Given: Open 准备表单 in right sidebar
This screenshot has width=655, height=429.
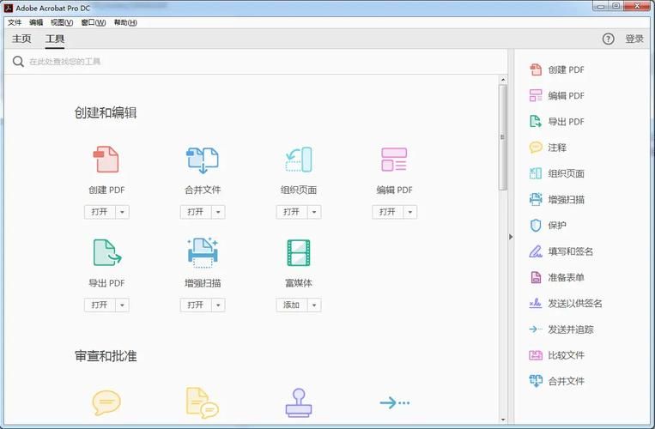Looking at the screenshot, I should coord(557,277).
